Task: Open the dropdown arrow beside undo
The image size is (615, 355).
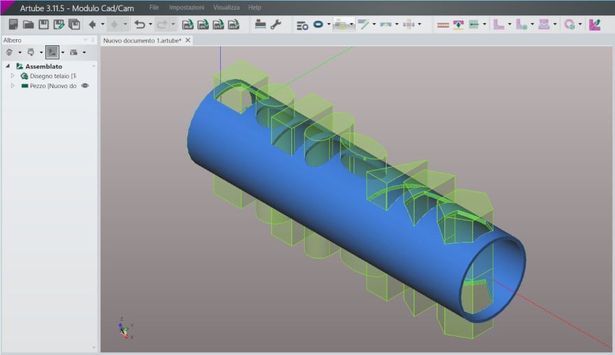Action: (150, 24)
